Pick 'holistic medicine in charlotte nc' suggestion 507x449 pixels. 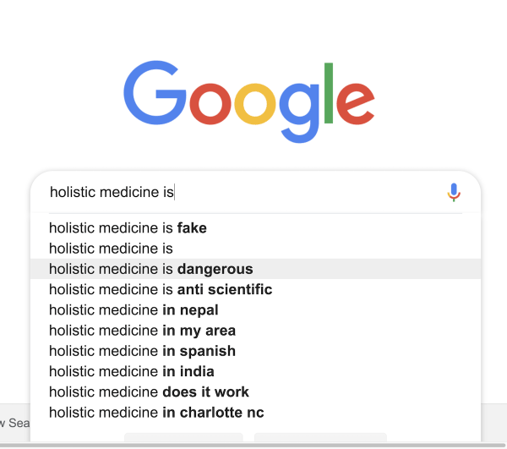(156, 413)
